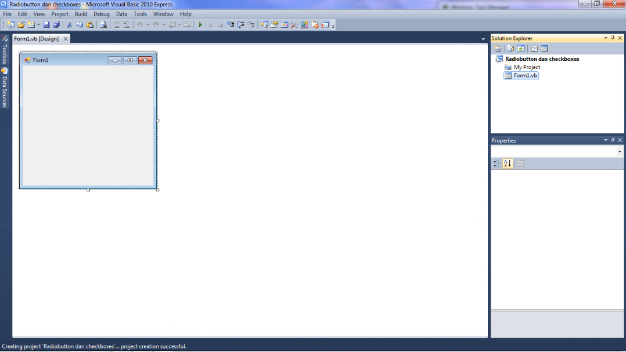
Task: Open the File menu
Action: (7, 14)
